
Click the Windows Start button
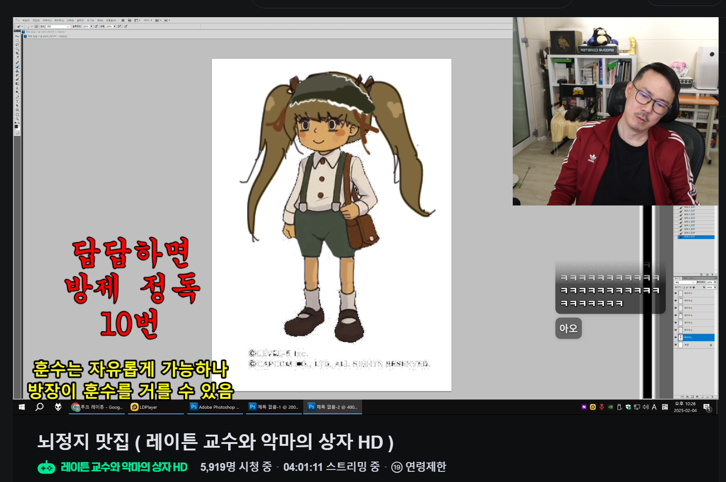click(x=22, y=407)
